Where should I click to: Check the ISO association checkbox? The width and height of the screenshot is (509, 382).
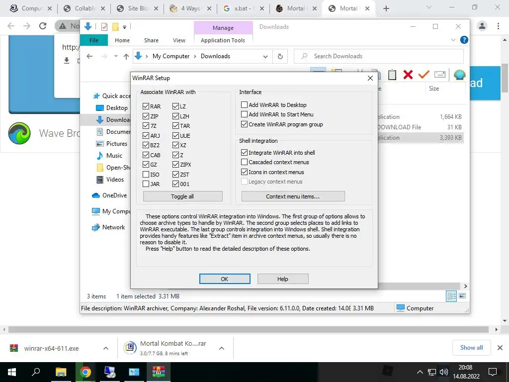(146, 175)
